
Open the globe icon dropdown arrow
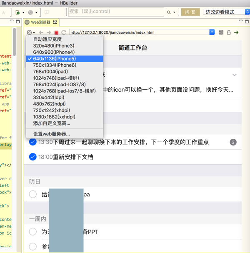[36, 13]
